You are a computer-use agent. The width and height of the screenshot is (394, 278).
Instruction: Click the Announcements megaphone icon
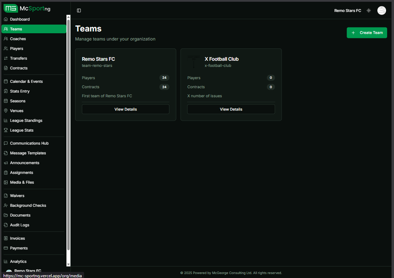(6, 163)
